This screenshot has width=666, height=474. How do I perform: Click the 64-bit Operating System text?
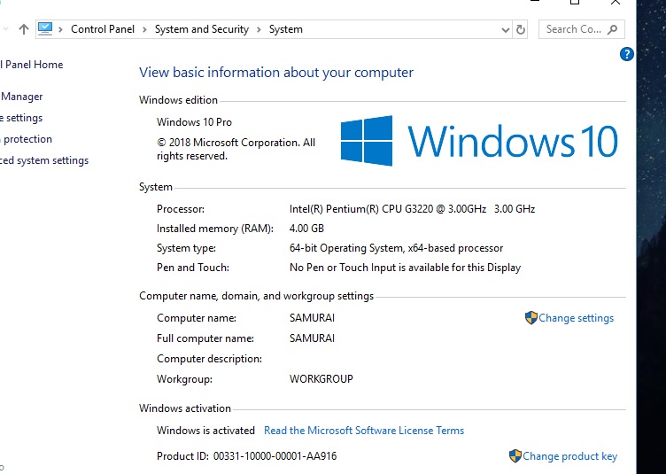pyautogui.click(x=396, y=248)
